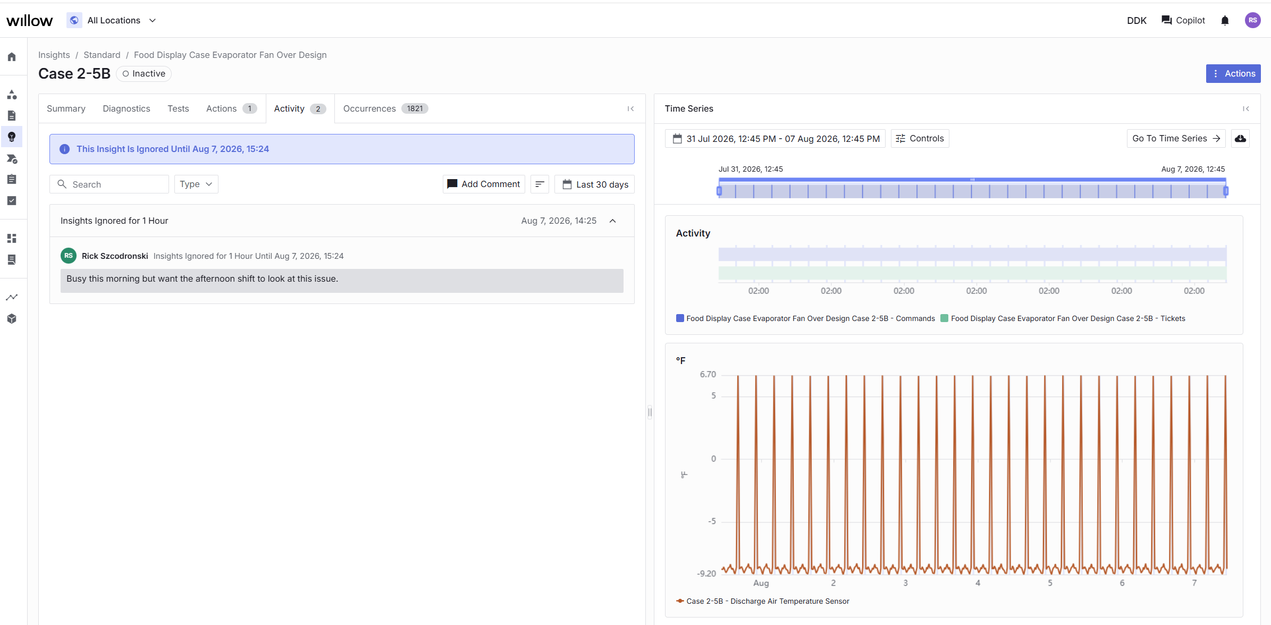Collapse the Time Series panel

pyautogui.click(x=1245, y=109)
